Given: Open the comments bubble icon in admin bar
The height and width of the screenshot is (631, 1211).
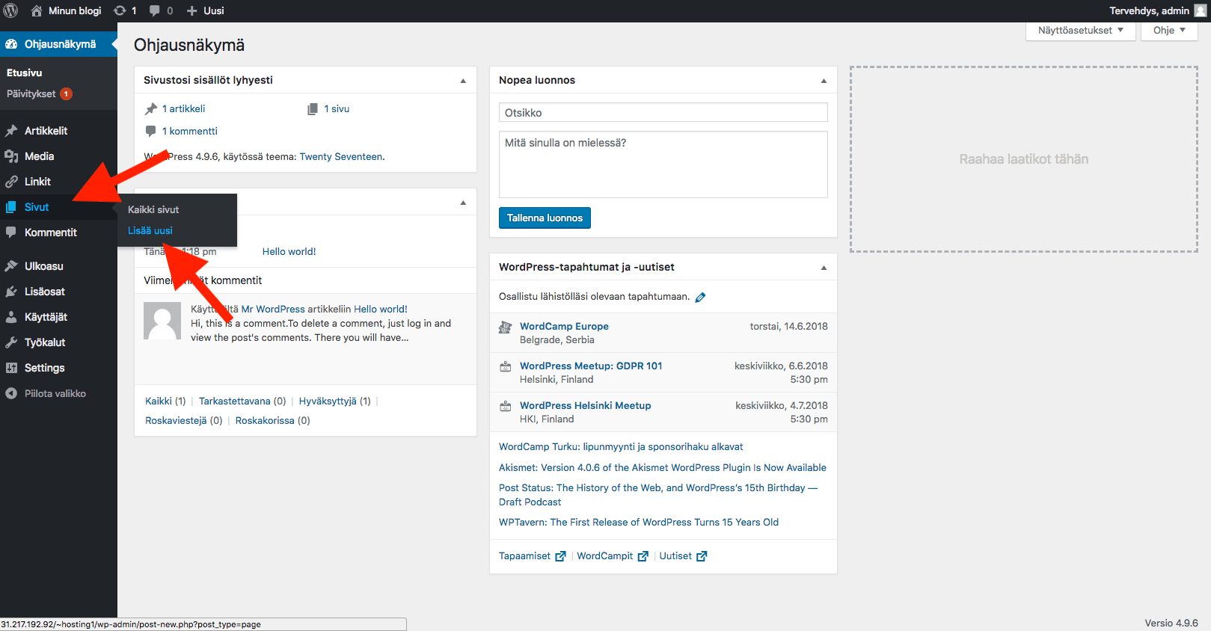Looking at the screenshot, I should point(155,10).
